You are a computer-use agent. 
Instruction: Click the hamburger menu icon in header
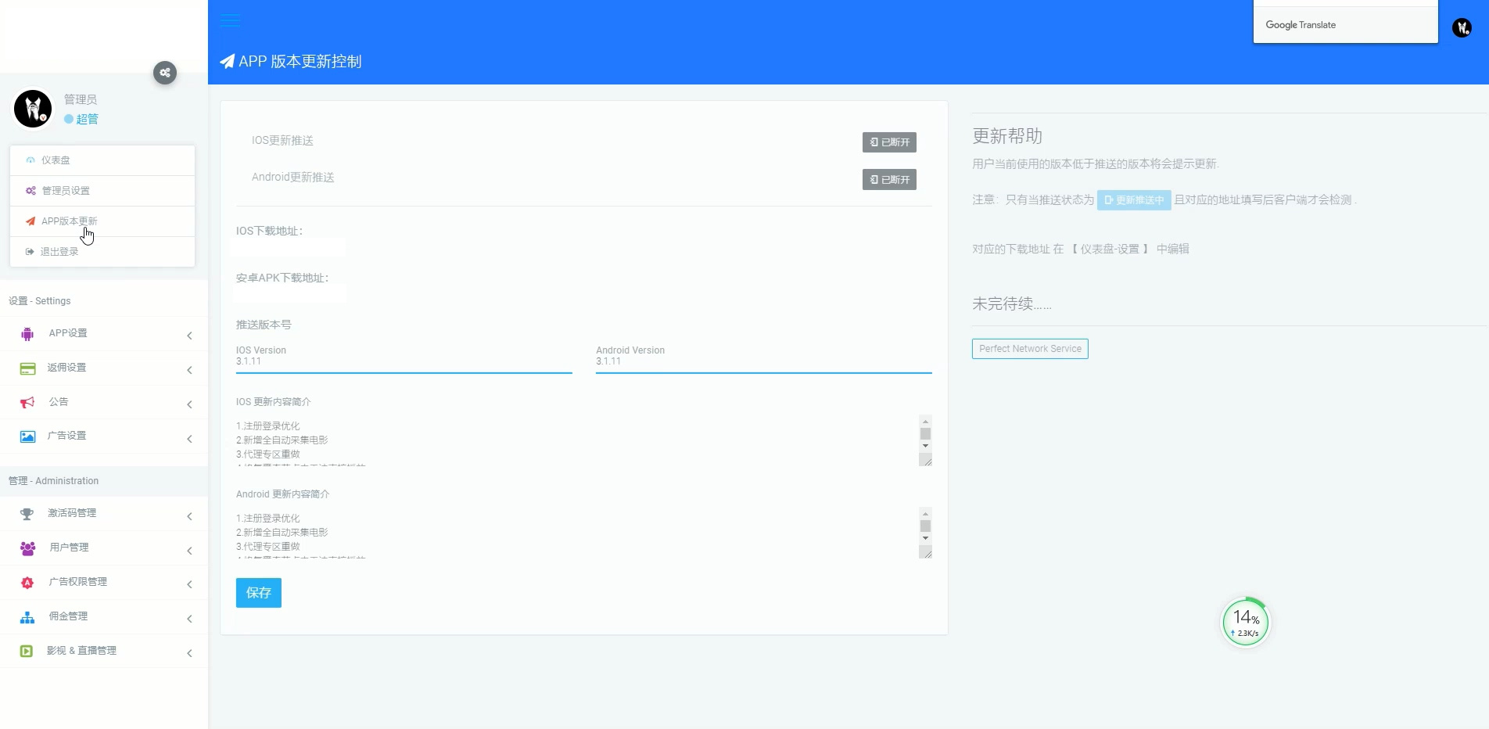230,20
